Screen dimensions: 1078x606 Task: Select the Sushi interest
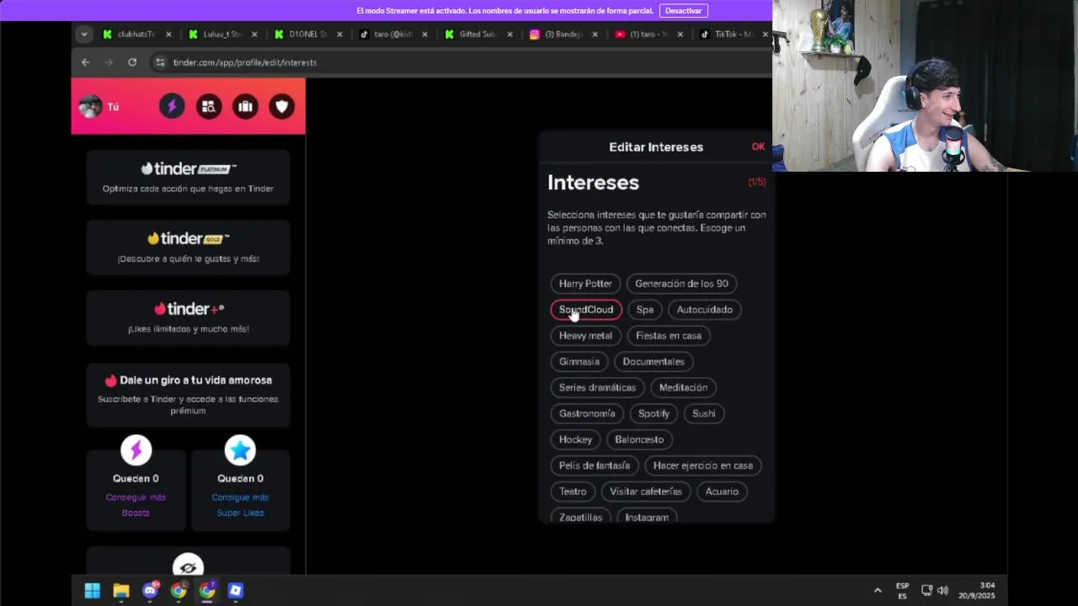pos(704,414)
